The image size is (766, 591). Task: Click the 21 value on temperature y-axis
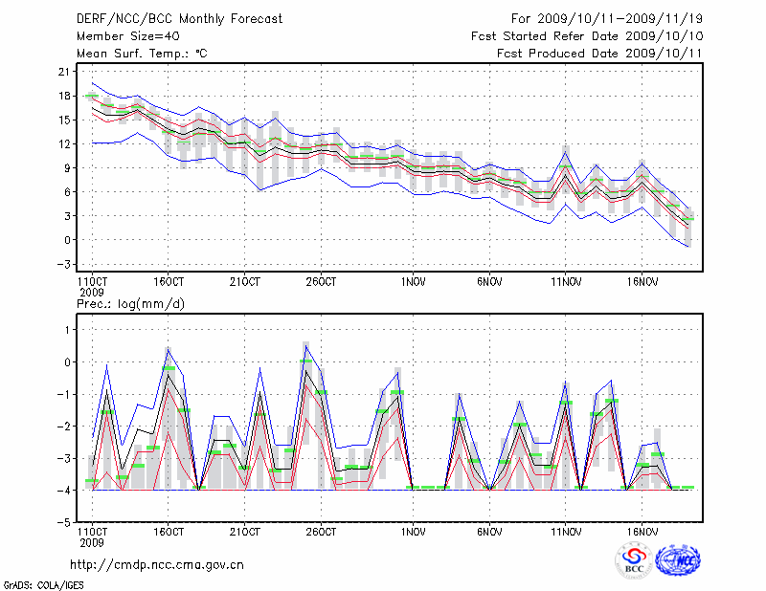[63, 72]
